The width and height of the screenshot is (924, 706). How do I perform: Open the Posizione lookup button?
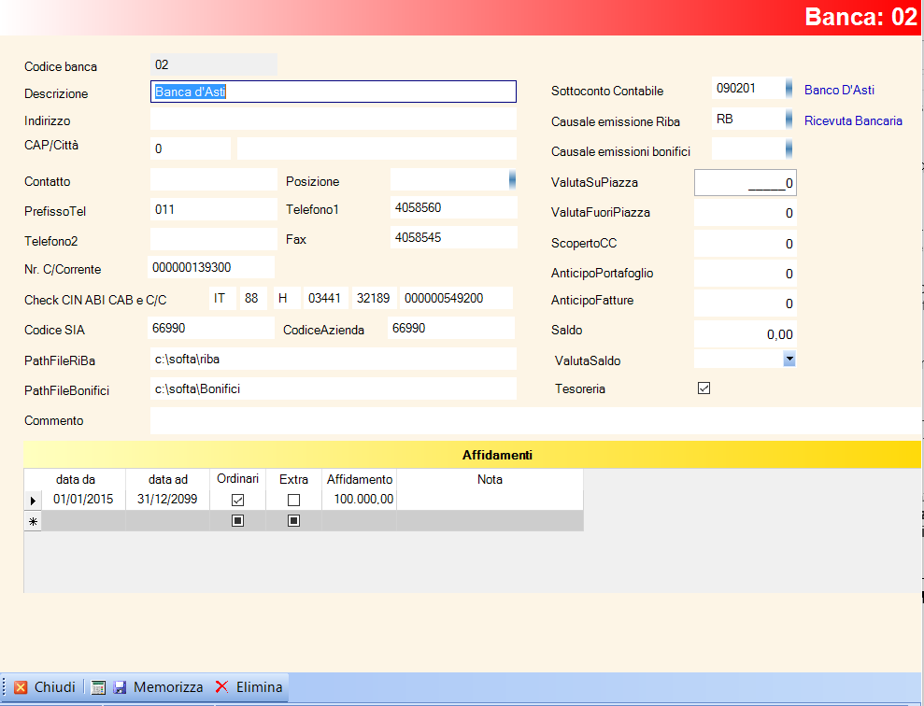(512, 179)
